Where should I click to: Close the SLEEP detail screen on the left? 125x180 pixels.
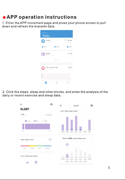[21, 104]
